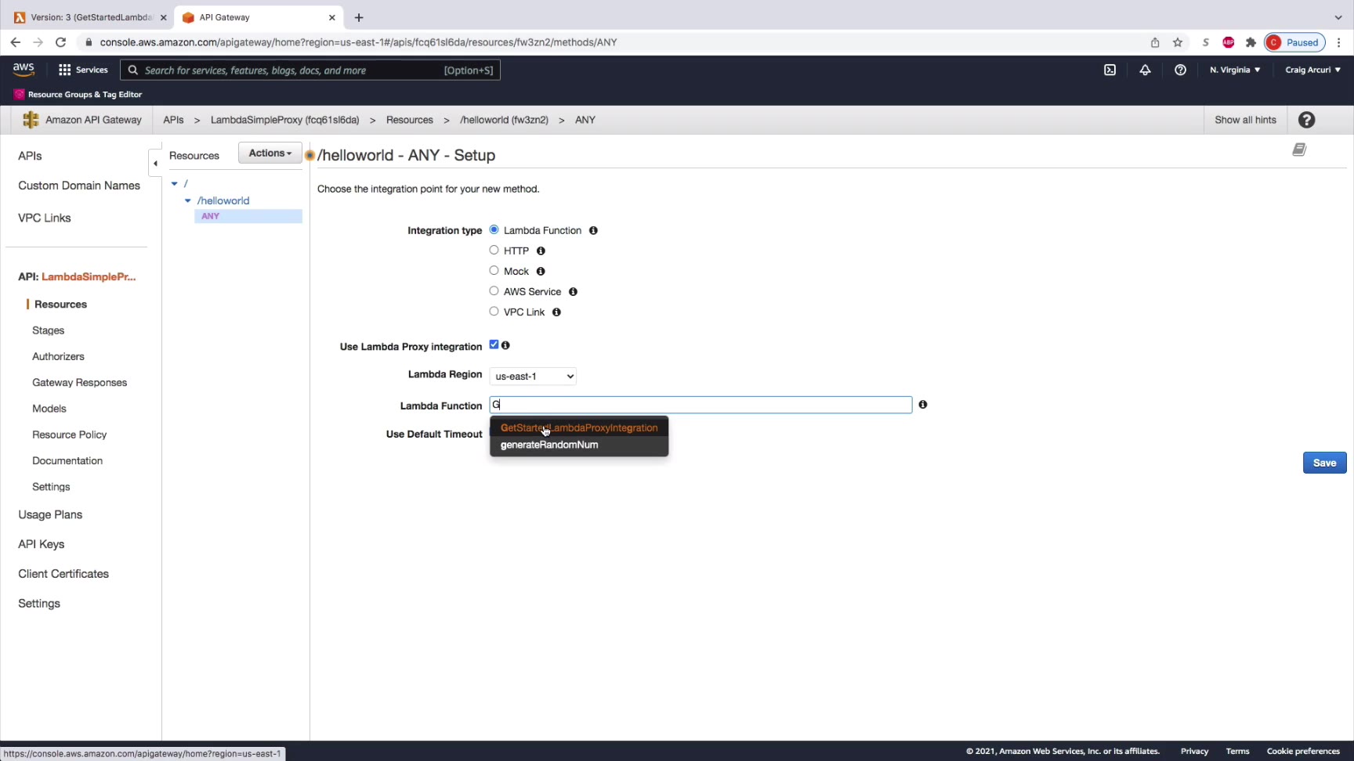Open Models in the API sidebar
Viewport: 1354px width, 761px height.
click(49, 409)
